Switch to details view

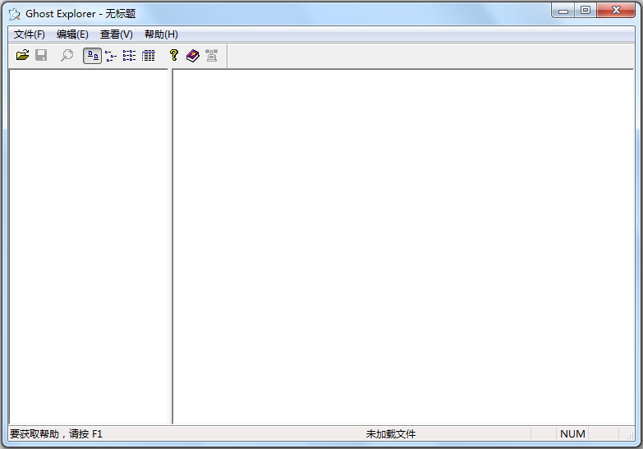click(149, 56)
